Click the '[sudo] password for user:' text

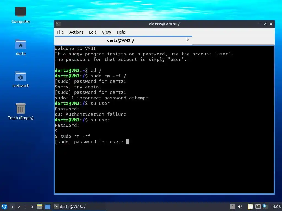coord(89,142)
